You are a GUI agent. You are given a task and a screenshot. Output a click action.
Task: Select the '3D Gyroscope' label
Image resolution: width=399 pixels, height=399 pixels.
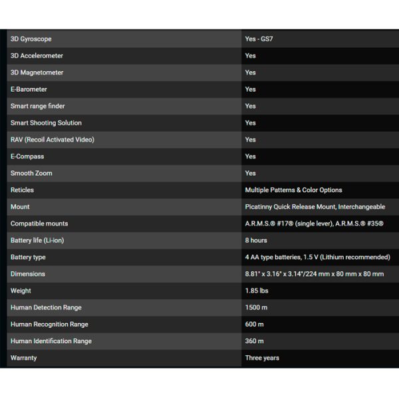(31, 39)
